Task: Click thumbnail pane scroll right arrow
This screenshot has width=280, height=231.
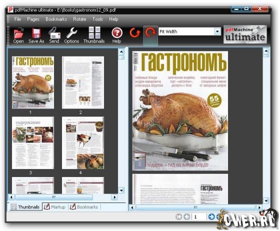Action: click(x=114, y=197)
